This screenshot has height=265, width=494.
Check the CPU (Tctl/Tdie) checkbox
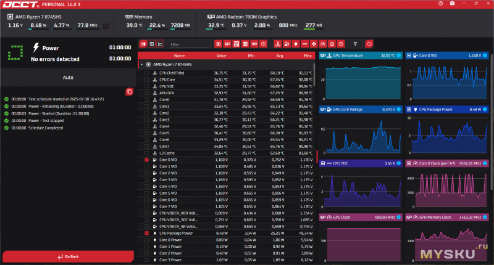click(x=146, y=73)
